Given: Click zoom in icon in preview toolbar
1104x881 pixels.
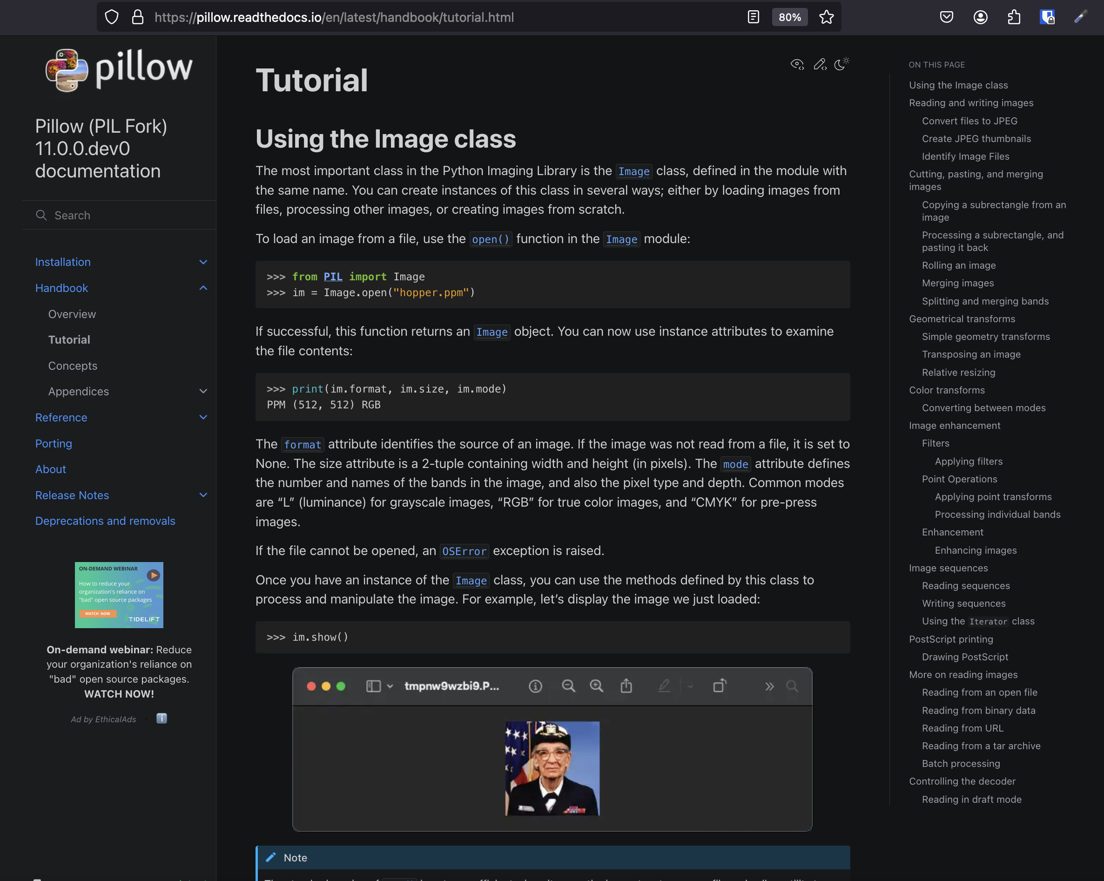Looking at the screenshot, I should pyautogui.click(x=597, y=686).
